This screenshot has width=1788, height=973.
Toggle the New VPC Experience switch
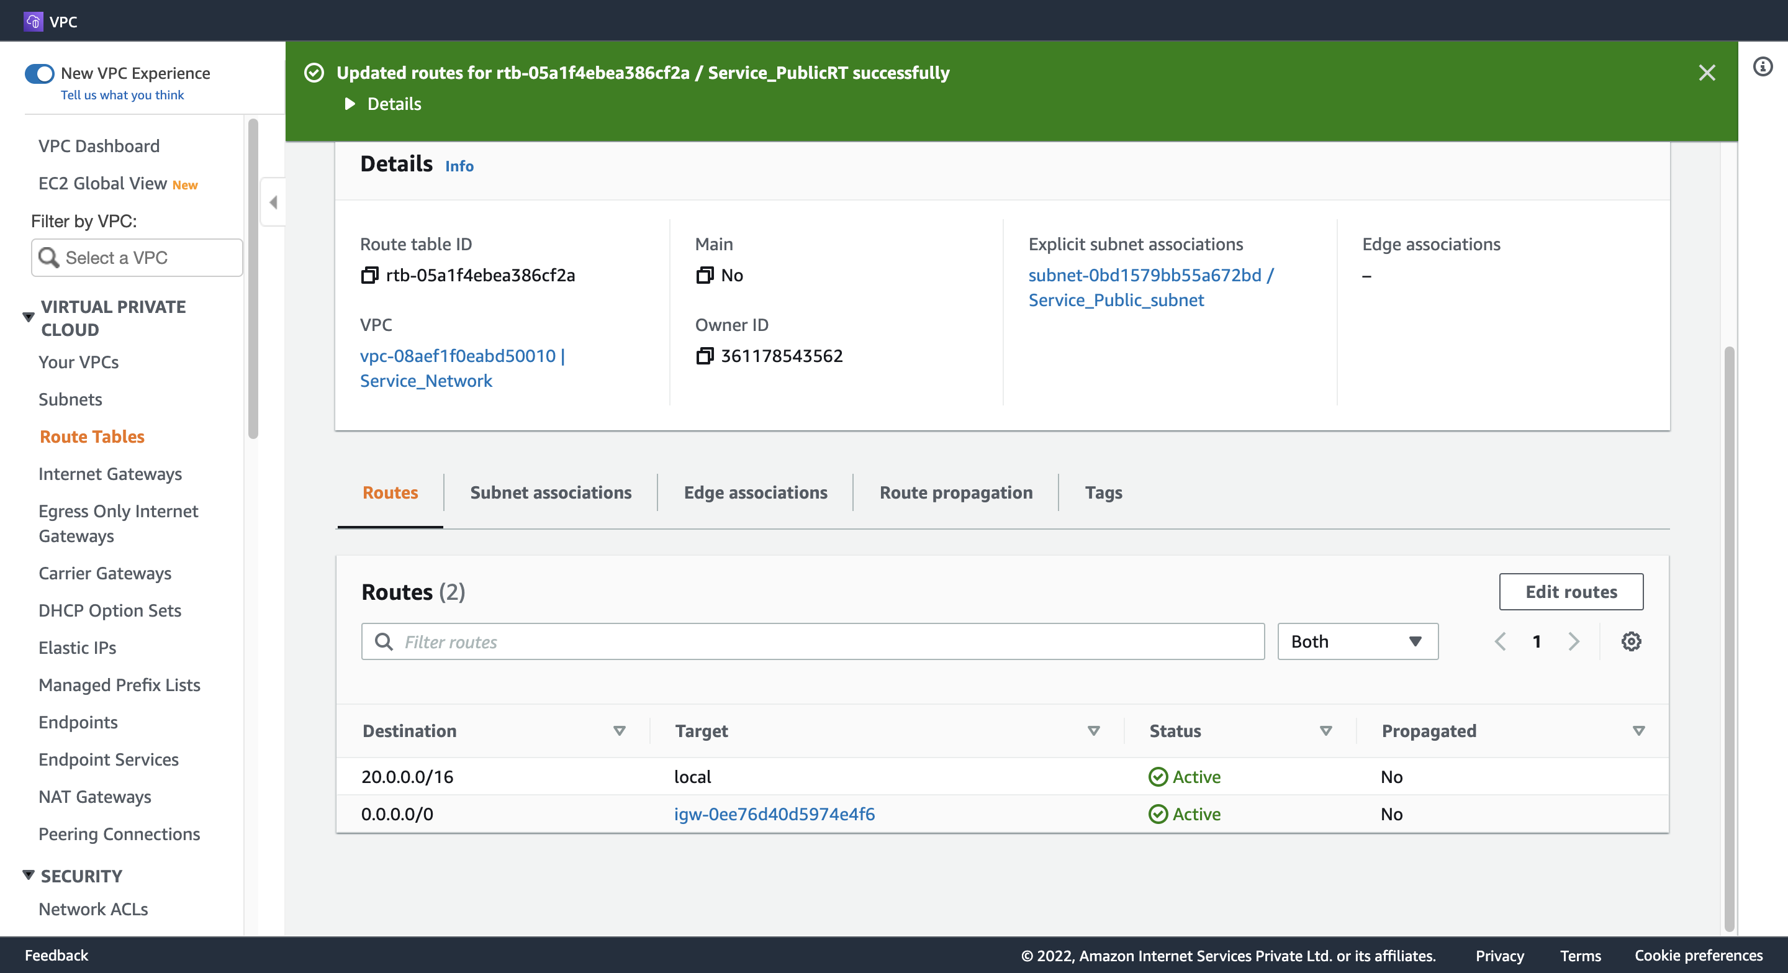pos(40,72)
